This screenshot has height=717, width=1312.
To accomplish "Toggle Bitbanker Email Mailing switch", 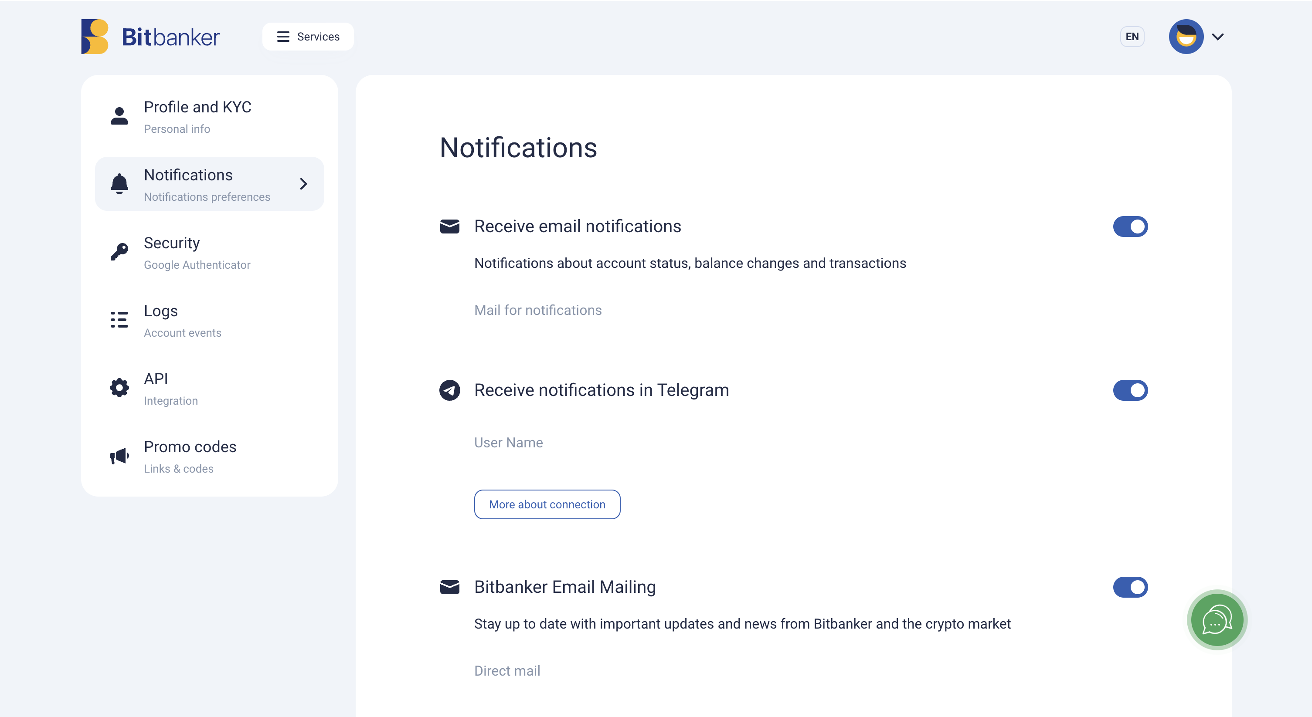I will pos(1130,587).
